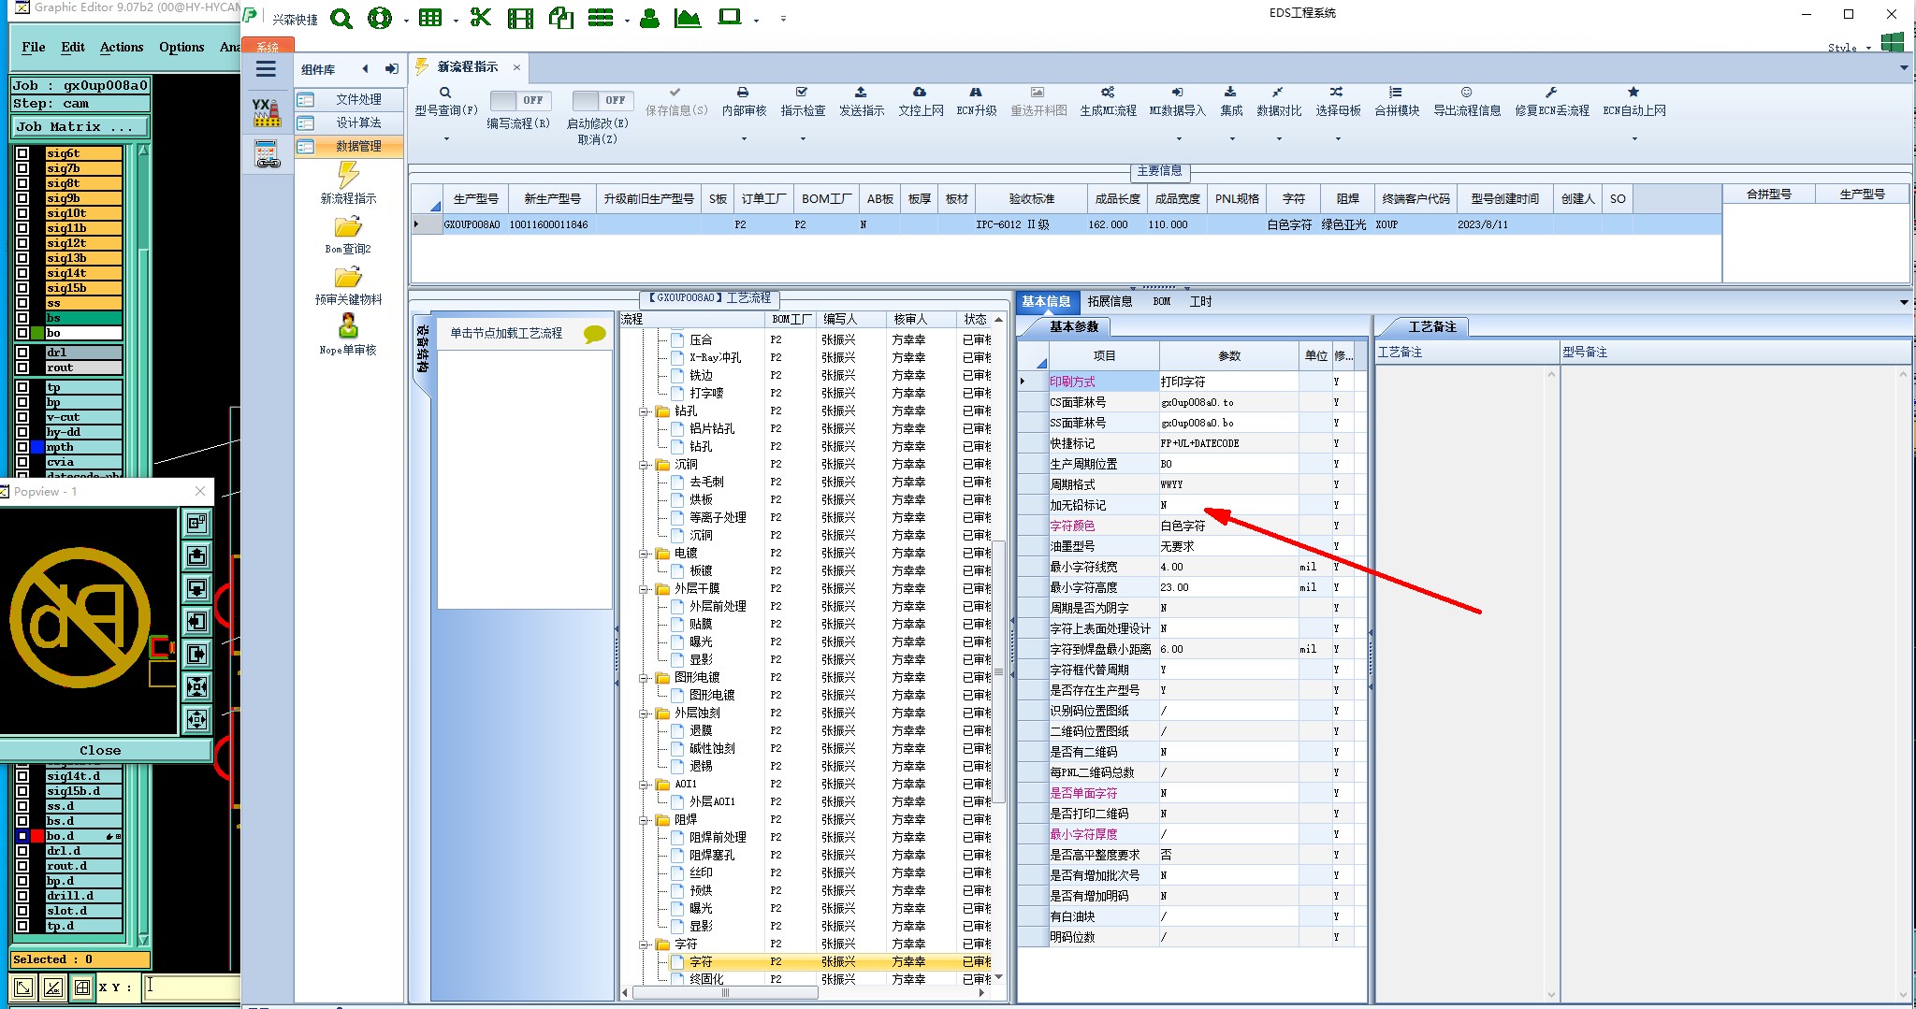The height and width of the screenshot is (1009, 1916).
Task: Click pan-down button in Popview window
Action: [196, 589]
